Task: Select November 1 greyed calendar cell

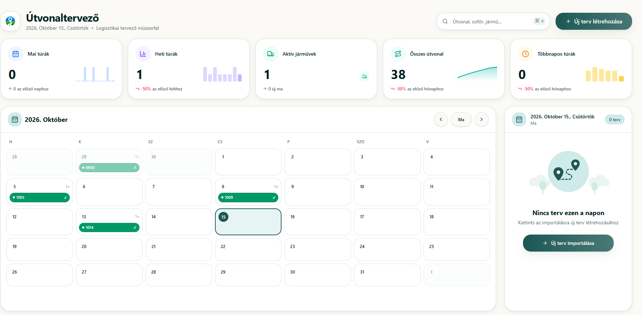Action: (457, 275)
